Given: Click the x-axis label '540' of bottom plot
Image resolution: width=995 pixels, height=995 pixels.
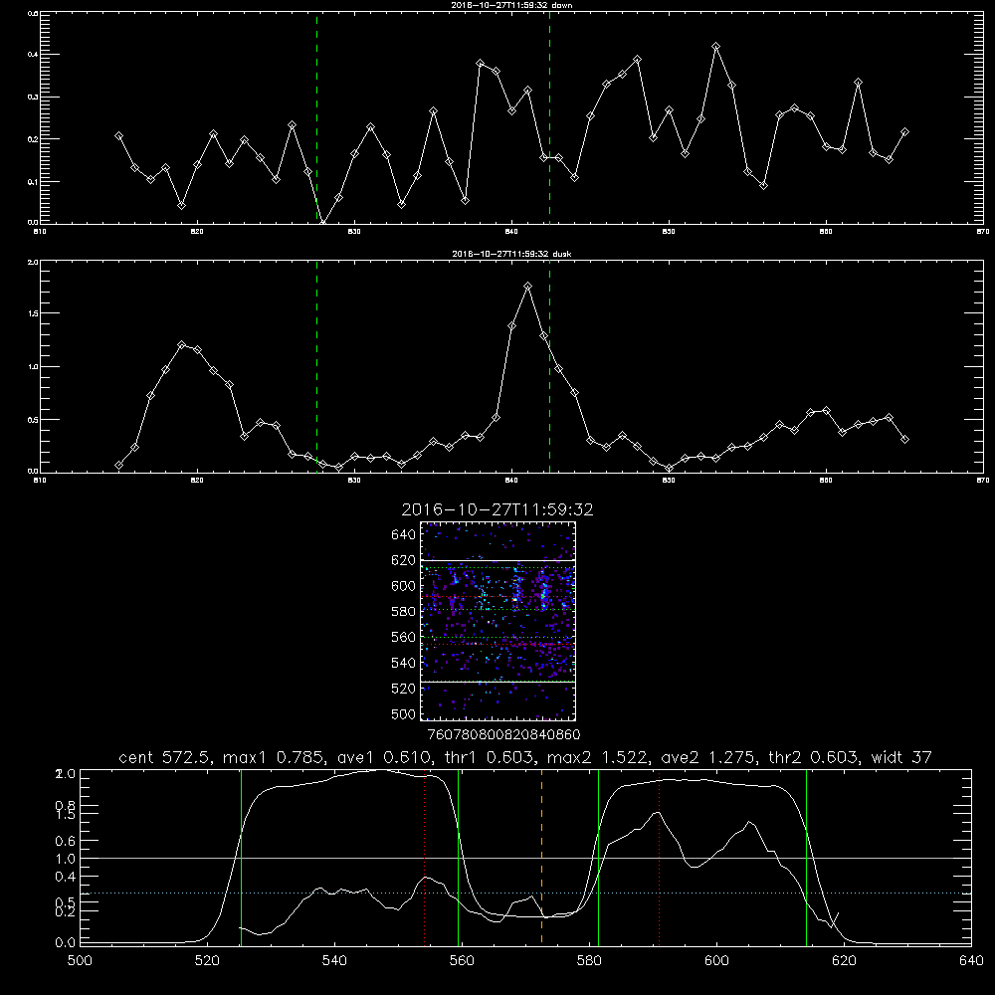Looking at the screenshot, I should point(334,961).
